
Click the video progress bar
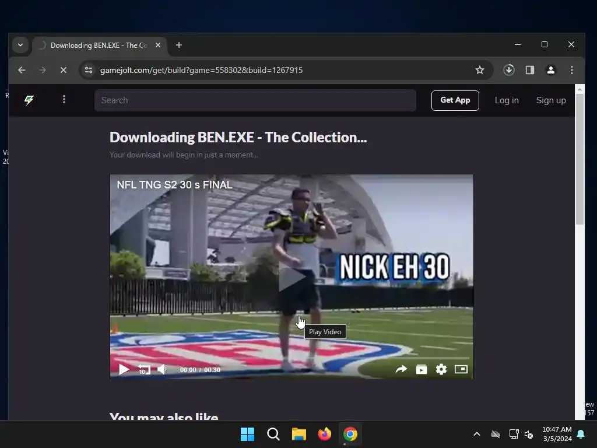tap(292, 358)
